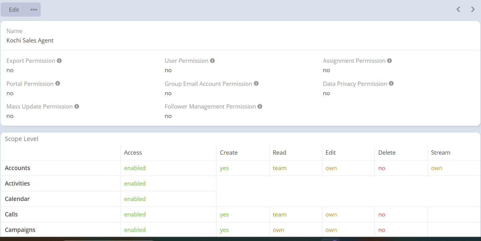Click Follower Management Permission info icon

coord(260,106)
